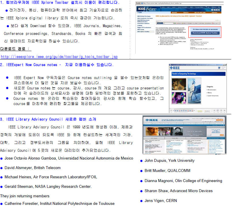Select 'Jens Vigen, CERN' entry
232x208 pixels.
(x=161, y=201)
